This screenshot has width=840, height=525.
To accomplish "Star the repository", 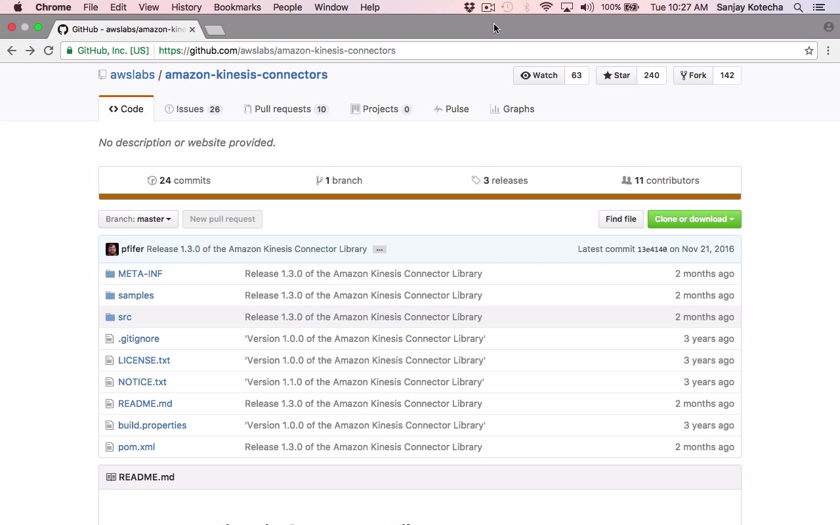I will (x=616, y=75).
